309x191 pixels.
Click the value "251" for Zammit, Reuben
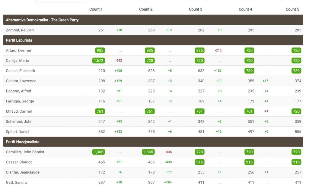[101, 30]
